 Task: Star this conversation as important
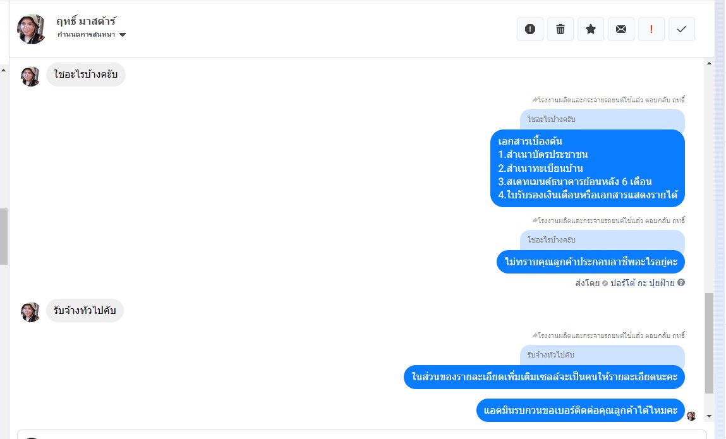point(590,29)
